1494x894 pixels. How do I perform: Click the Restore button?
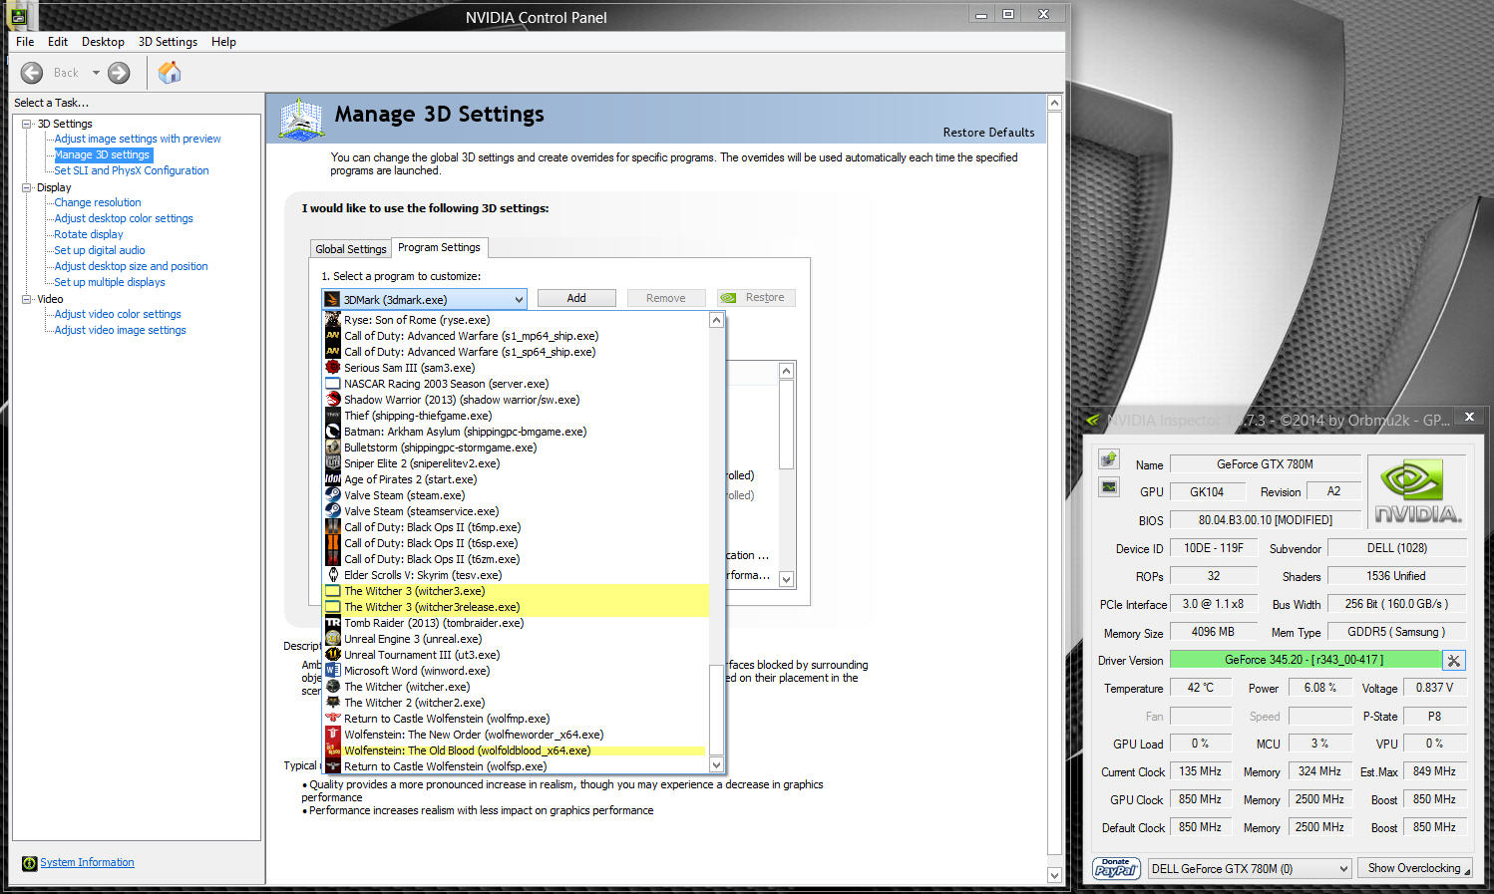pos(755,298)
